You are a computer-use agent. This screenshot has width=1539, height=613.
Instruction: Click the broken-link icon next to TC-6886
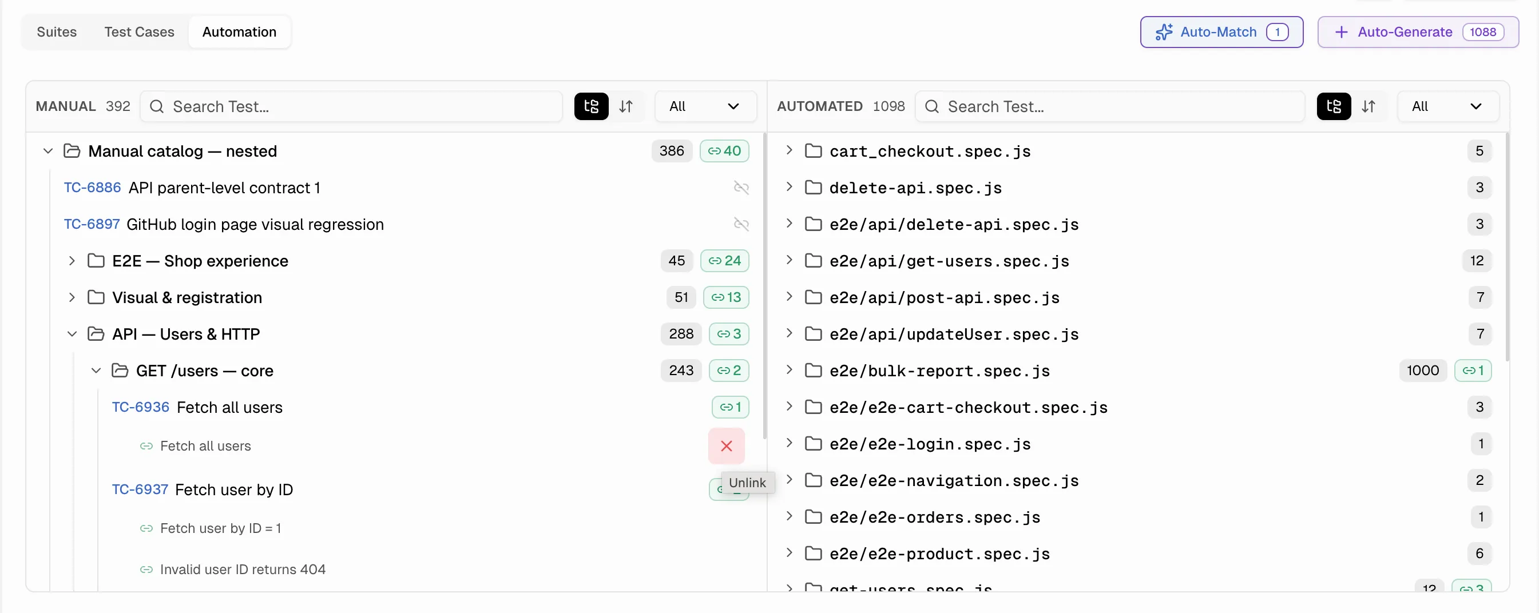click(x=741, y=188)
